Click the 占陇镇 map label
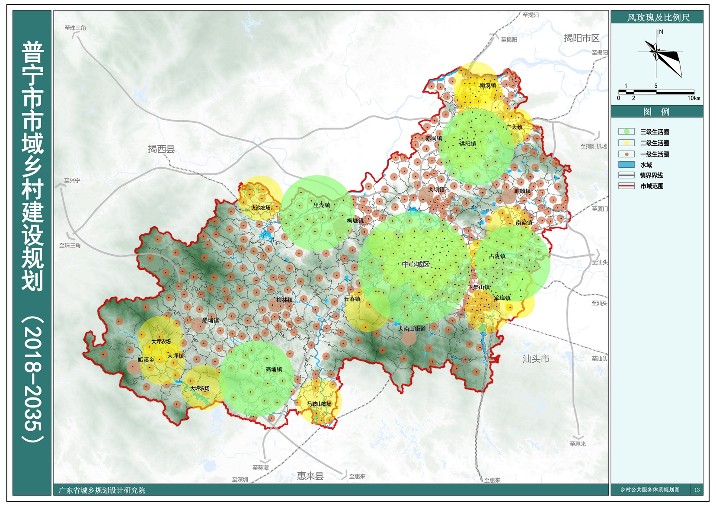716x506 pixels. pyautogui.click(x=497, y=256)
